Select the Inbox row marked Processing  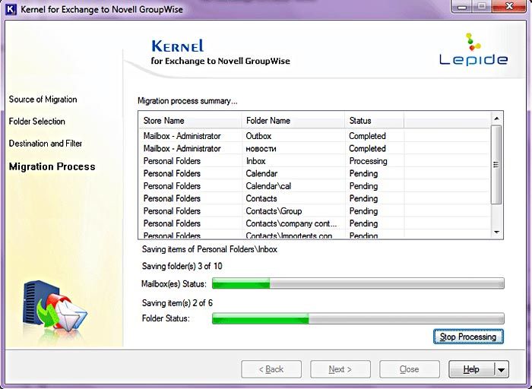pos(315,161)
